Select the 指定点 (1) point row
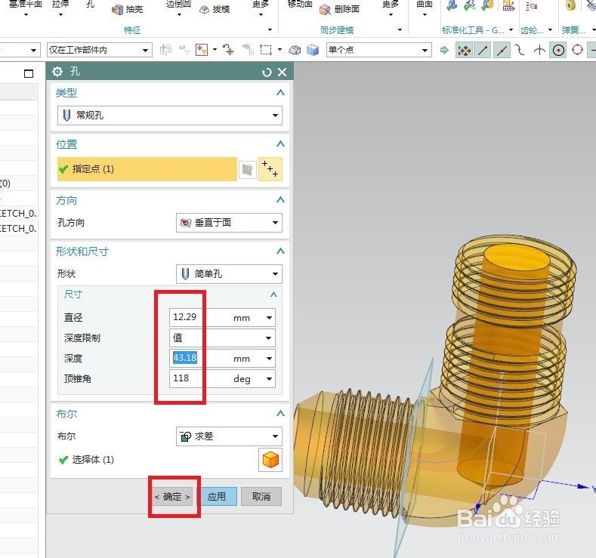The image size is (596, 558). (x=147, y=169)
